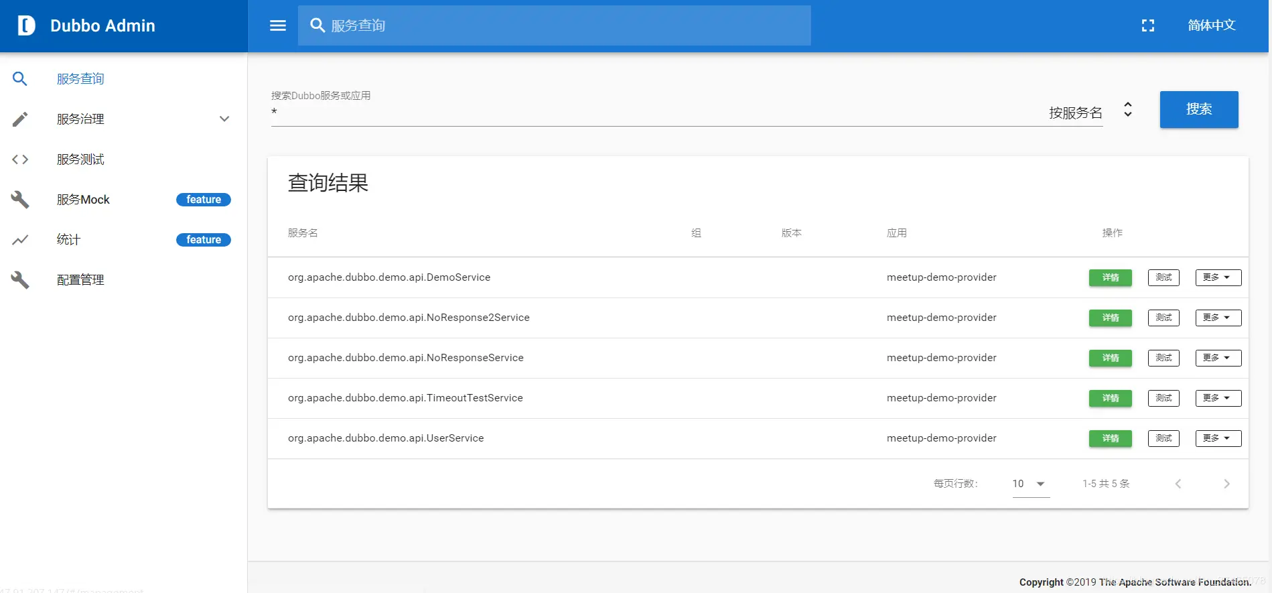Sort by 服务名 column header
Screen dimensions: 1272x593
[x=303, y=233]
